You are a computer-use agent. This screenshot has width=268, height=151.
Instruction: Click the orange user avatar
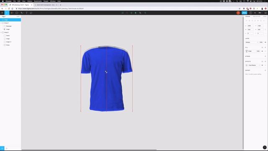tap(238, 13)
